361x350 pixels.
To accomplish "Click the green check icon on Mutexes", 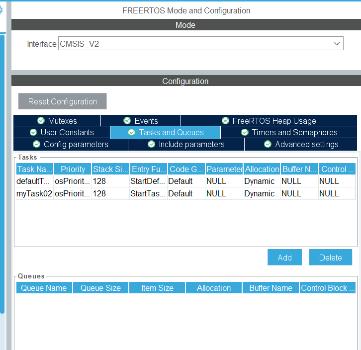I will click(41, 120).
